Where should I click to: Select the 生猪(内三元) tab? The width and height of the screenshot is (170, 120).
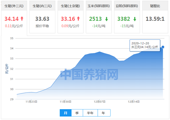pyautogui.click(x=42, y=17)
